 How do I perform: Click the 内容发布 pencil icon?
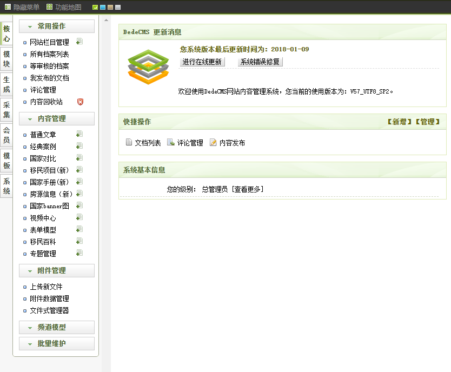tap(213, 142)
